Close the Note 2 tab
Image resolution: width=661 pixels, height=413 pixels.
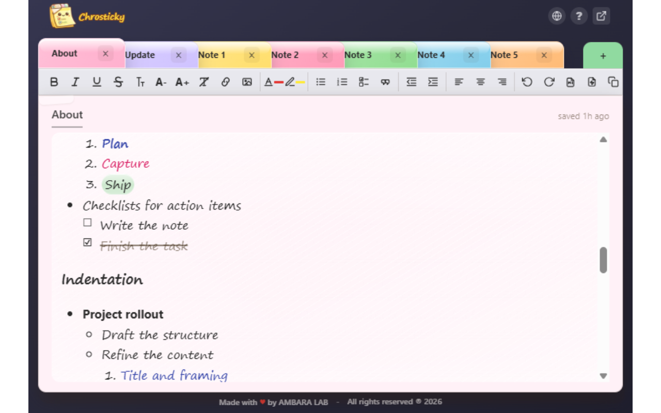tap(324, 55)
